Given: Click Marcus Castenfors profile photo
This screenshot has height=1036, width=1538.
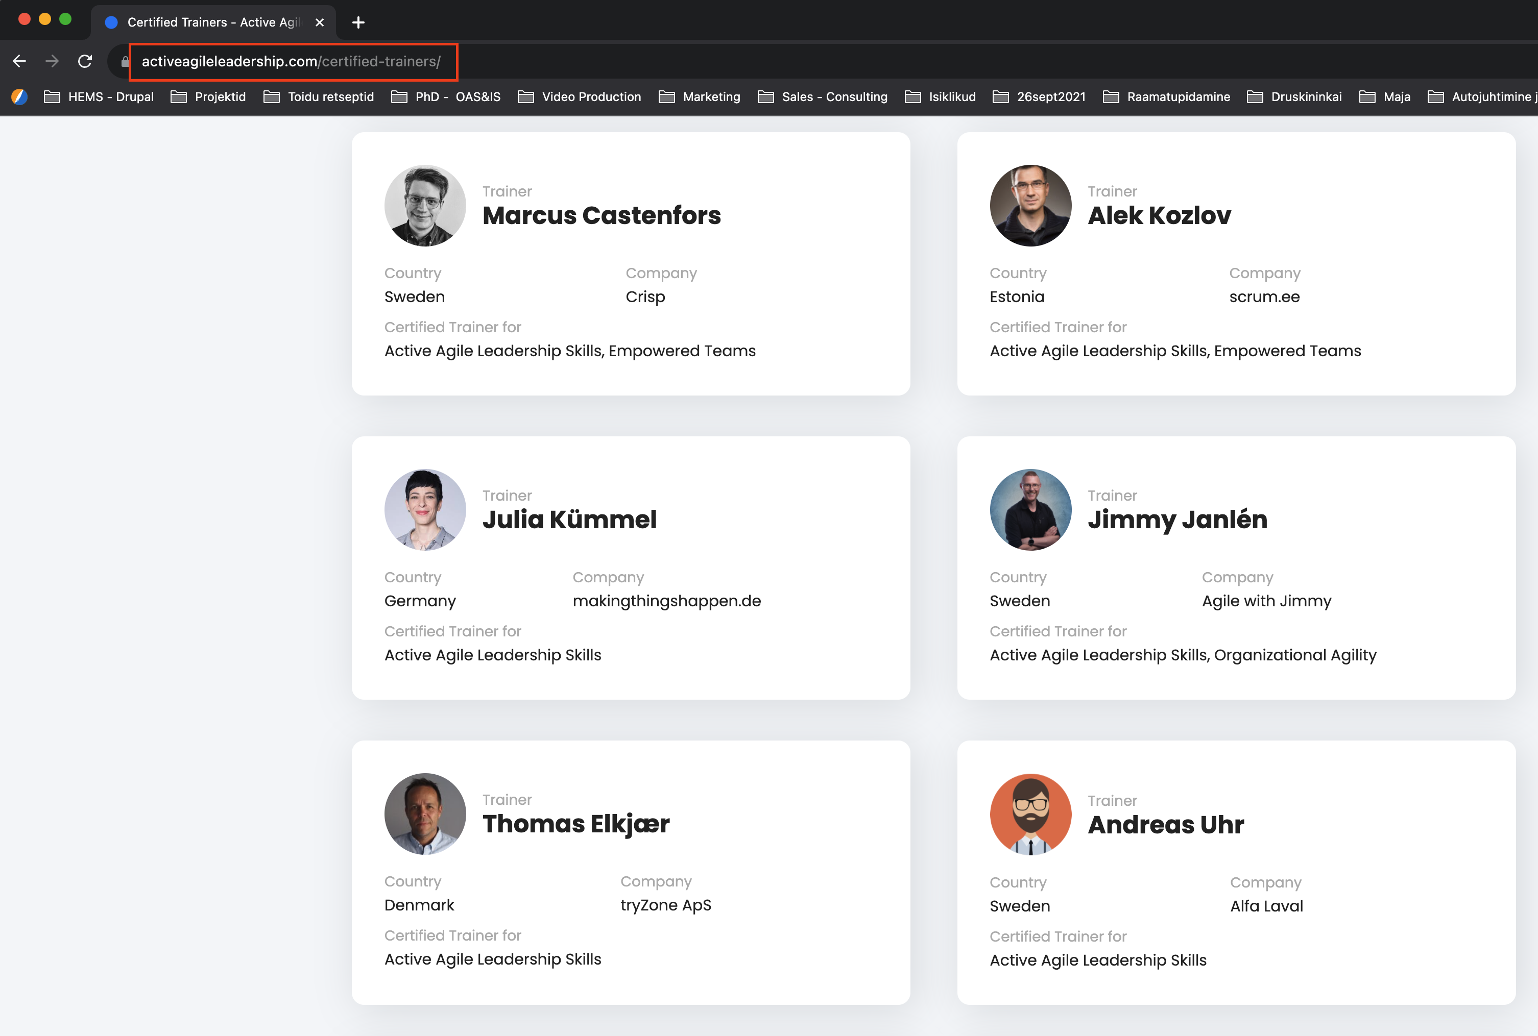Looking at the screenshot, I should click(425, 206).
